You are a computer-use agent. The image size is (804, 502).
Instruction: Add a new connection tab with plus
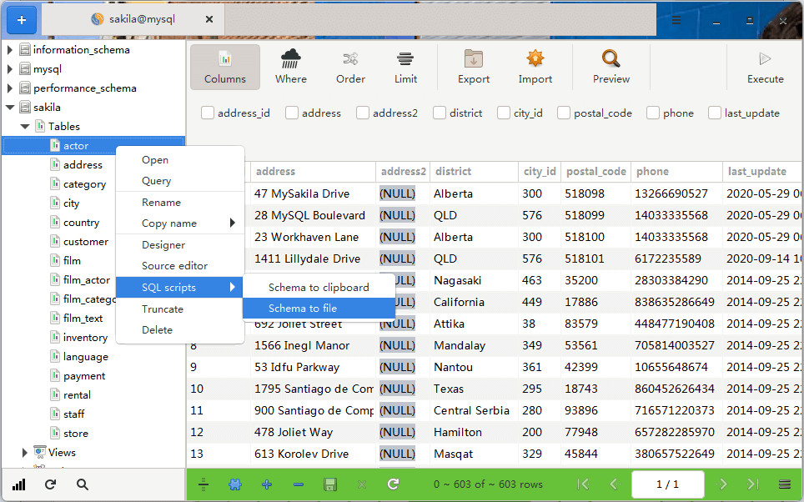pos(22,20)
